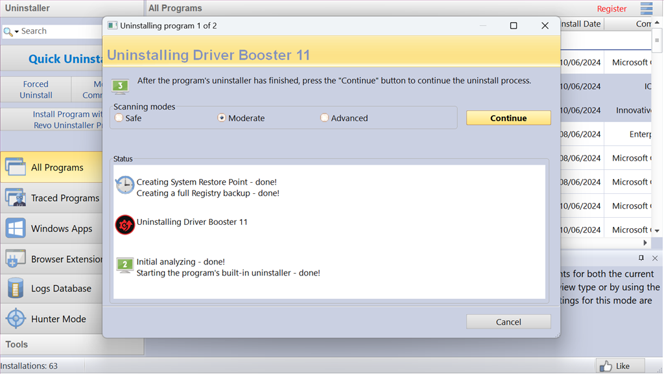Click the Register link
The image size is (664, 374).
[x=611, y=9]
